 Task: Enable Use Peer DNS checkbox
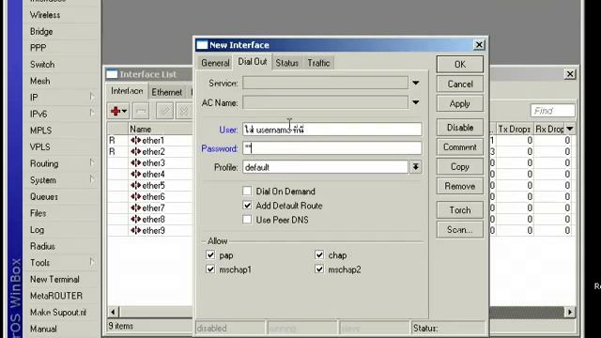247,220
